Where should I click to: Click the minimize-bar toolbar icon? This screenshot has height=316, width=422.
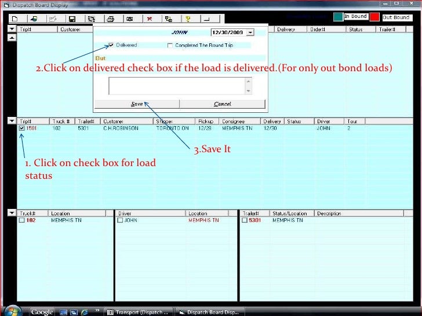(x=208, y=19)
